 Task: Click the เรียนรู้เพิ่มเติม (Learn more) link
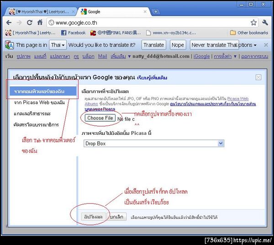[152, 78]
